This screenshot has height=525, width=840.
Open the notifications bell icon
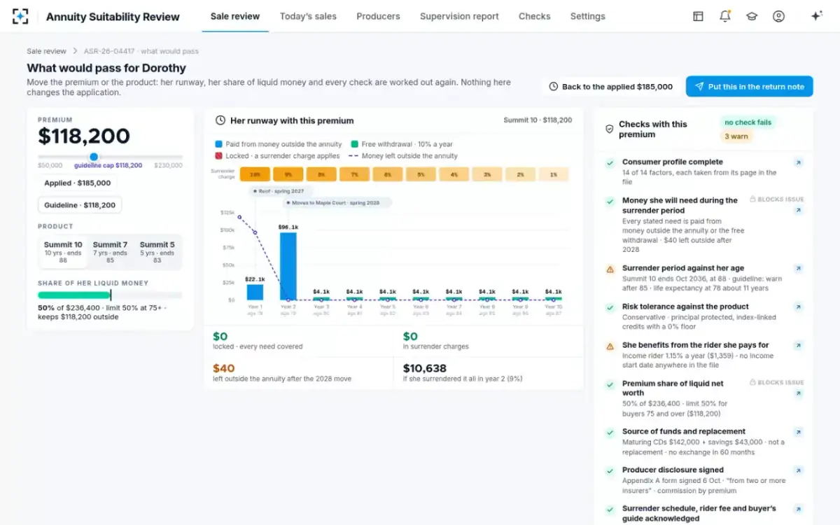(x=725, y=16)
